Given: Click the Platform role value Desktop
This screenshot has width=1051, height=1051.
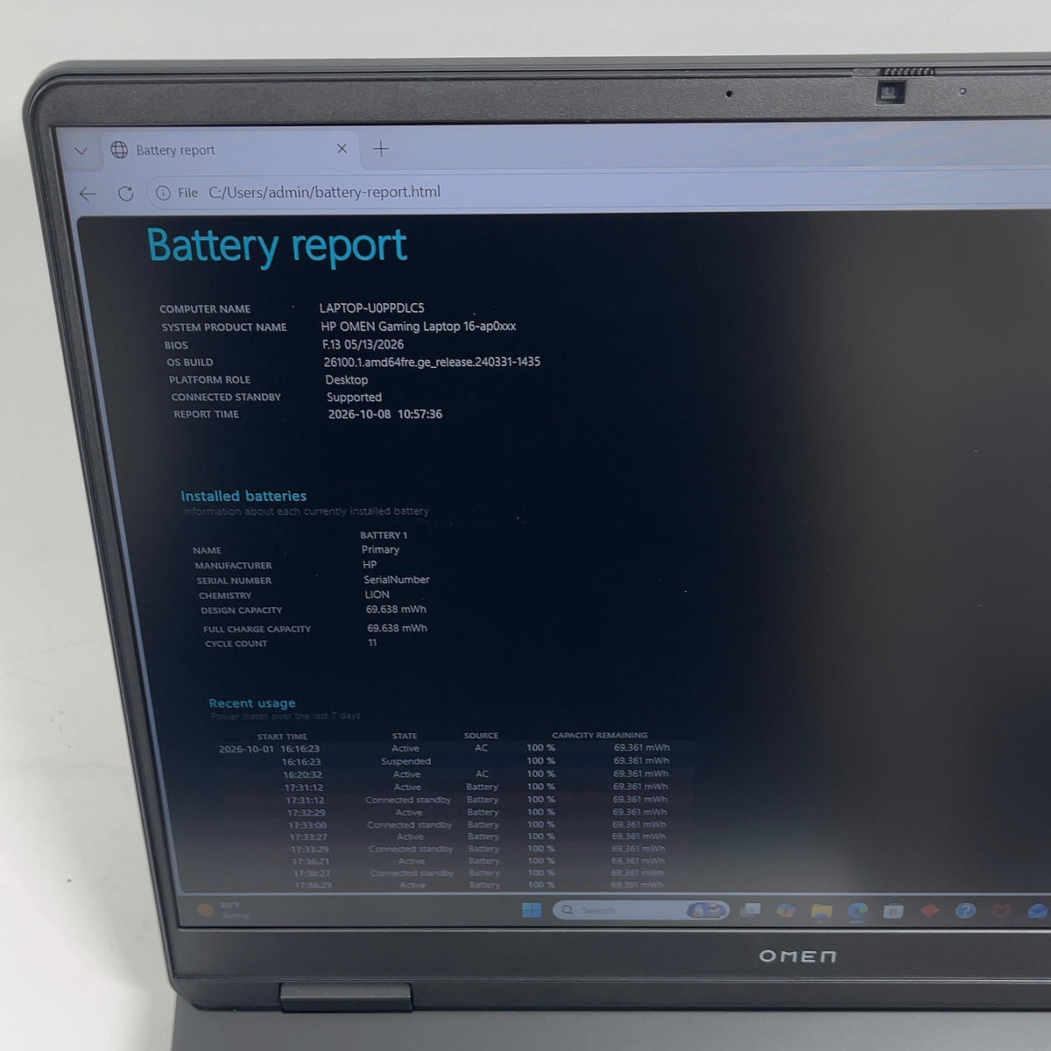Looking at the screenshot, I should pyautogui.click(x=347, y=380).
